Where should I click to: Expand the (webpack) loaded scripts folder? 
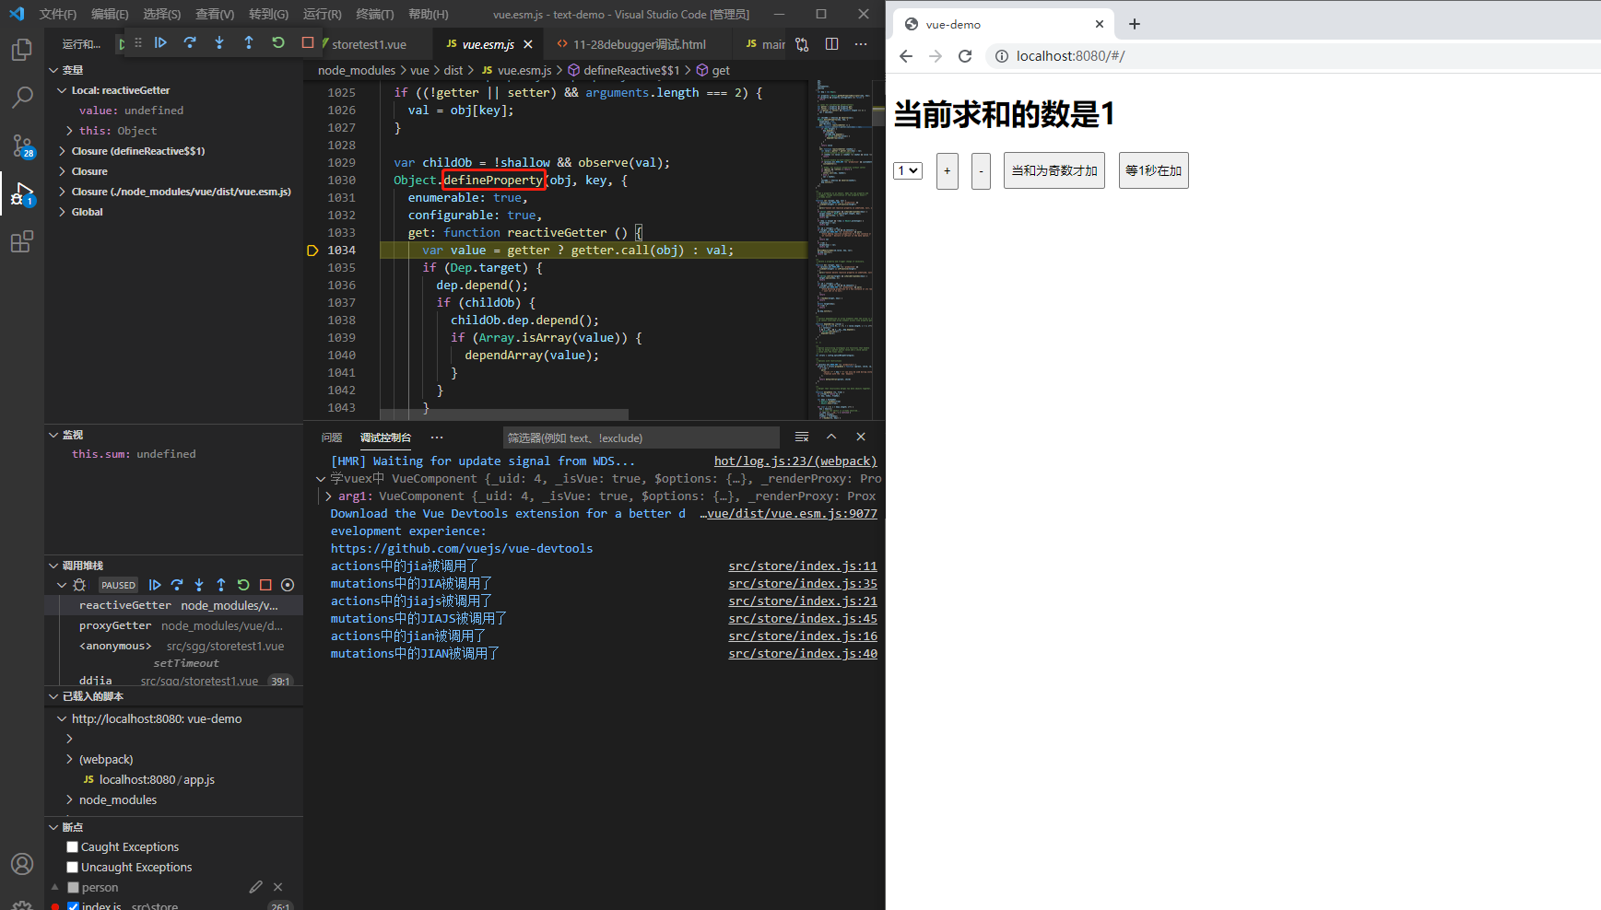[x=69, y=759]
